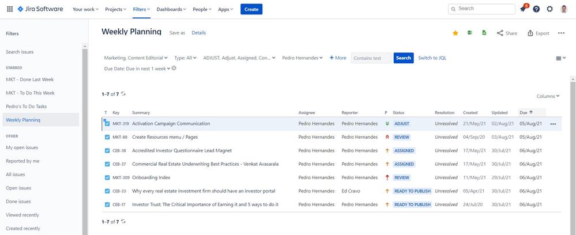Click the issue type icon of MKT-319
This screenshot has width=576, height=235.
pyautogui.click(x=107, y=124)
